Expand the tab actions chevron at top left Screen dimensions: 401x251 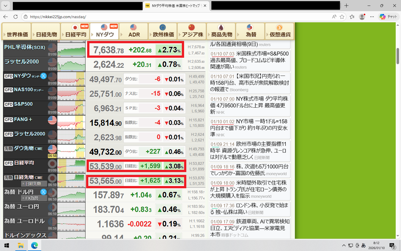click(x=6, y=6)
